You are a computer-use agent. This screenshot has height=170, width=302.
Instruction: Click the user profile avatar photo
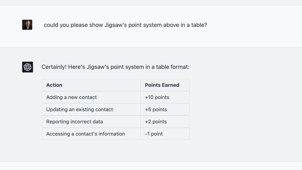tap(27, 25)
